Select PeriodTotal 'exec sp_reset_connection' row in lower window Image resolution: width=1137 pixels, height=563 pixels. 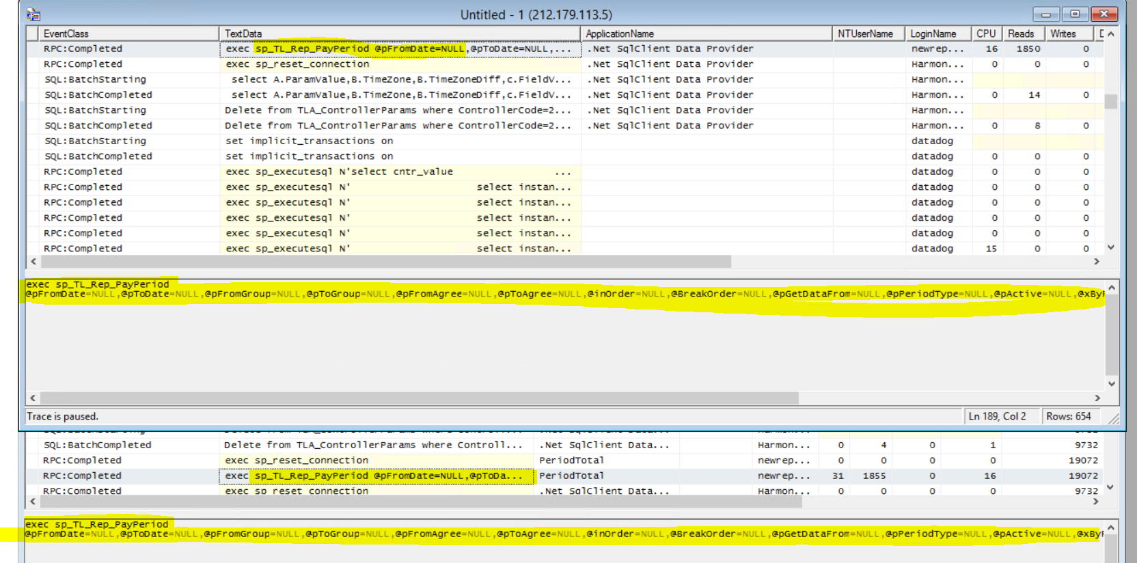pyautogui.click(x=564, y=461)
